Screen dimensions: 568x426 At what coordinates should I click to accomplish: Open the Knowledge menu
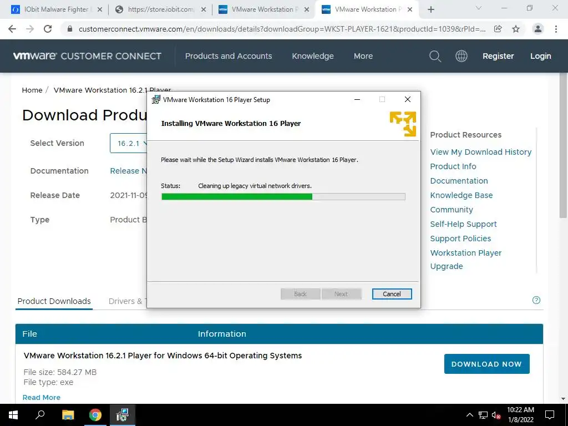[x=313, y=56]
